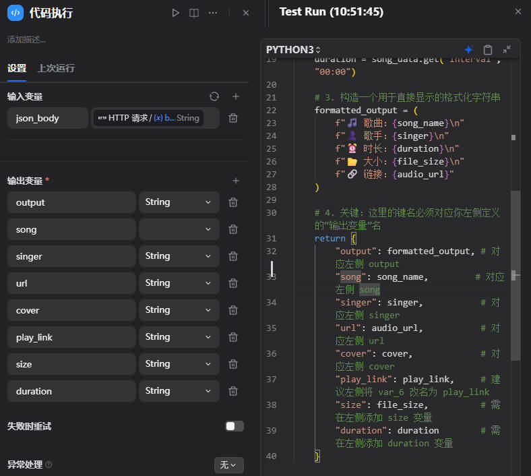531x476 pixels.
Task: Click the return keyword on line 31
Action: 330,239
